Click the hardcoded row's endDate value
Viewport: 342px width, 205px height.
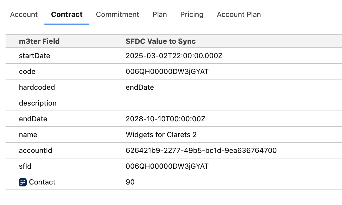(140, 88)
